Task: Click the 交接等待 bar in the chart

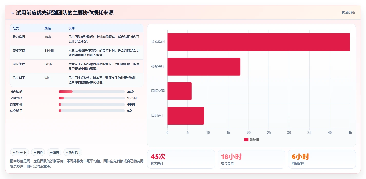Action: (x=204, y=67)
